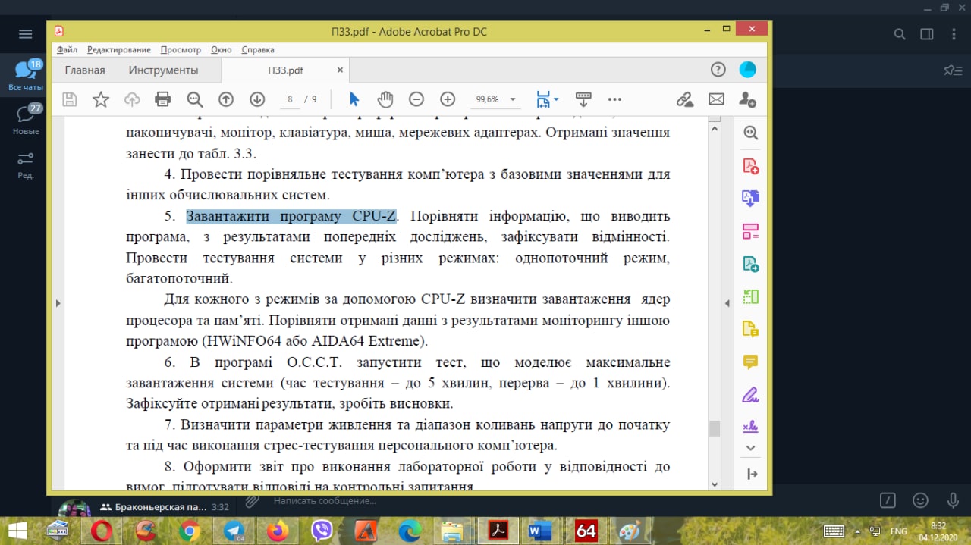Bookmark the file with the star icon
Image resolution: width=971 pixels, height=545 pixels.
pyautogui.click(x=101, y=99)
